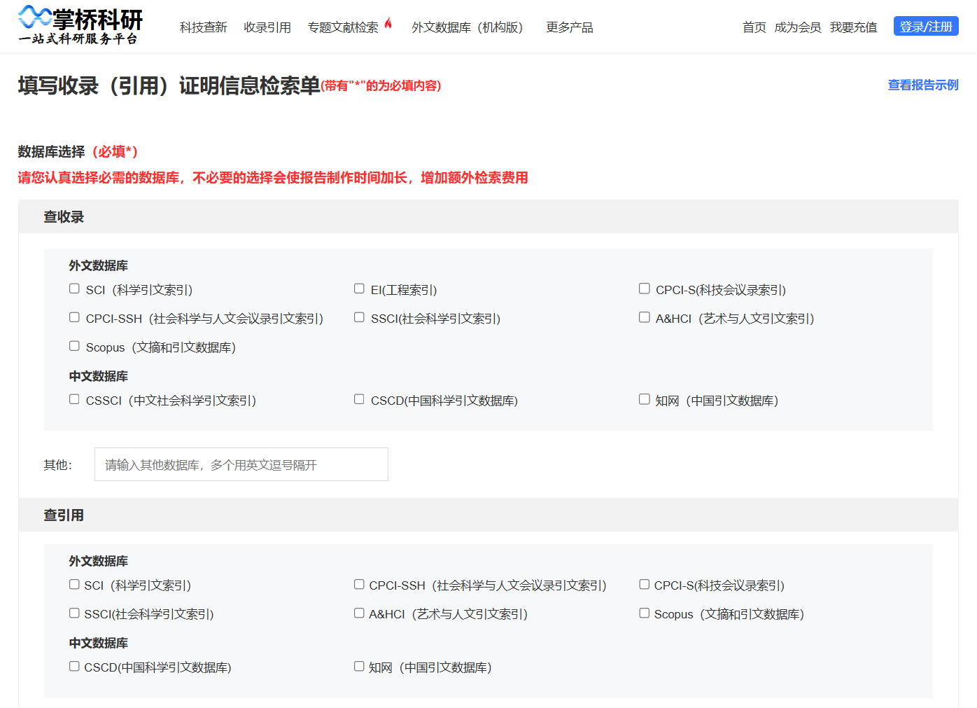
Task: Check CSSCI(中文社会科学引文索引)
Action: [74, 399]
